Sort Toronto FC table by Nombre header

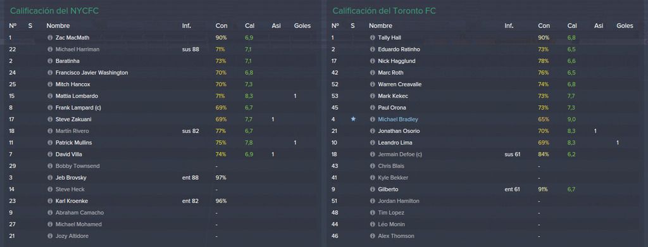380,26
